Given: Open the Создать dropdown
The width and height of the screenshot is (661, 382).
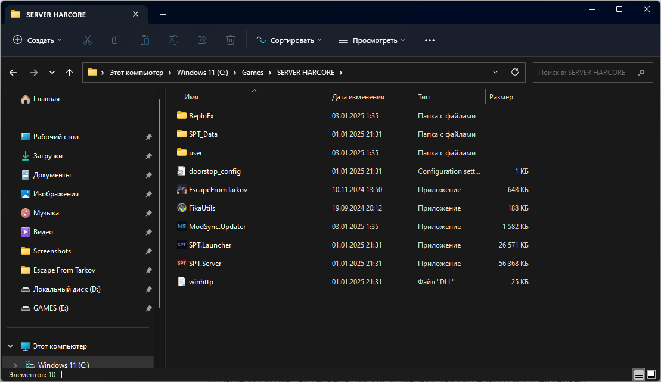Looking at the screenshot, I should pos(38,40).
